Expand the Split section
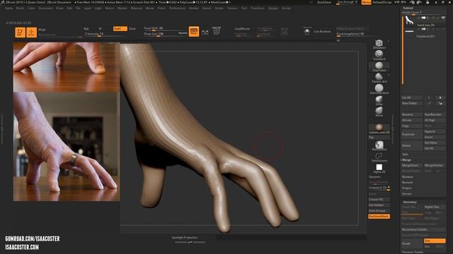Screen dimensions: 453x254 pos(405,154)
